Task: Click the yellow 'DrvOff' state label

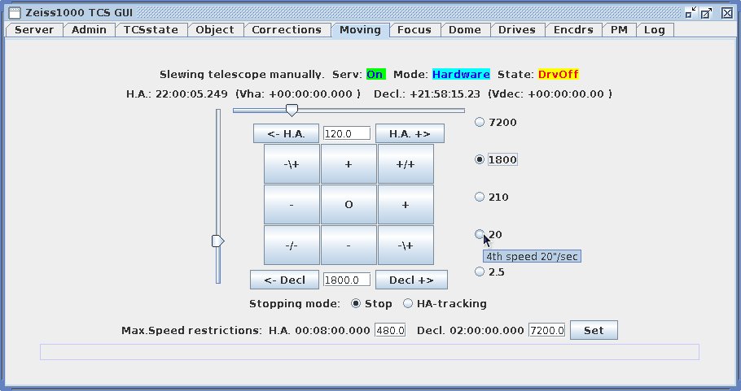Action: pyautogui.click(x=559, y=75)
